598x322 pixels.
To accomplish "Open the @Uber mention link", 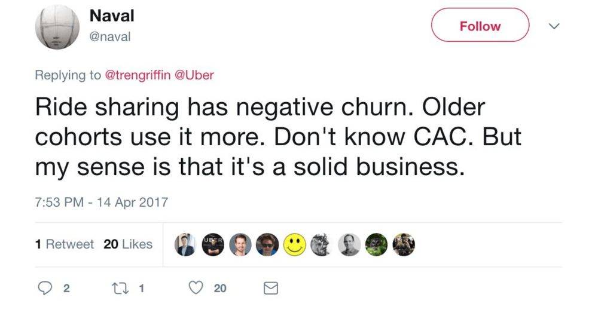I will click(x=194, y=75).
